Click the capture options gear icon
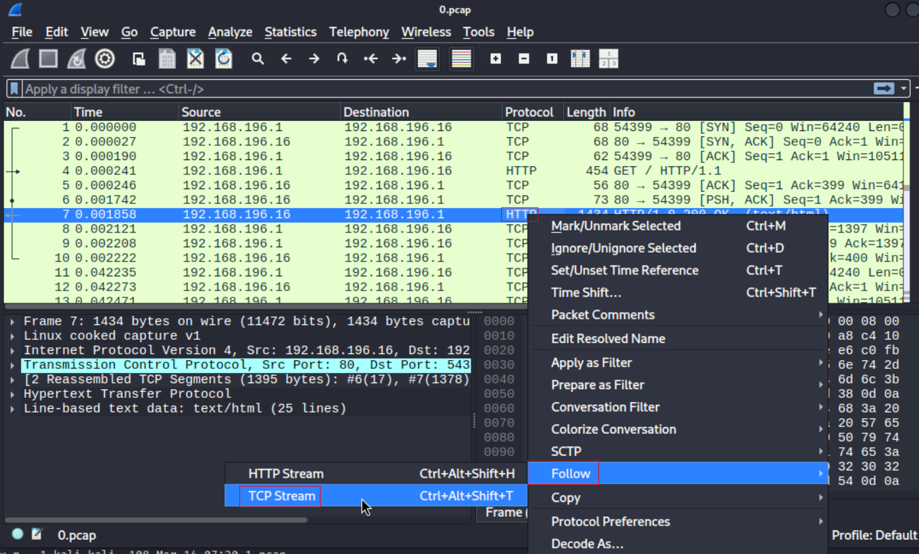 [105, 59]
